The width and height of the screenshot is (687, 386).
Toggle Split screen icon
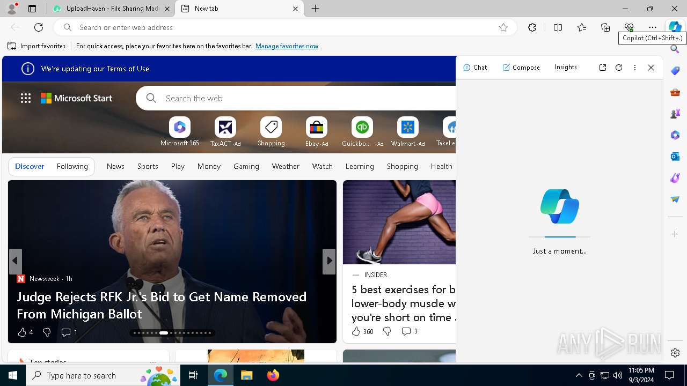coord(558,27)
